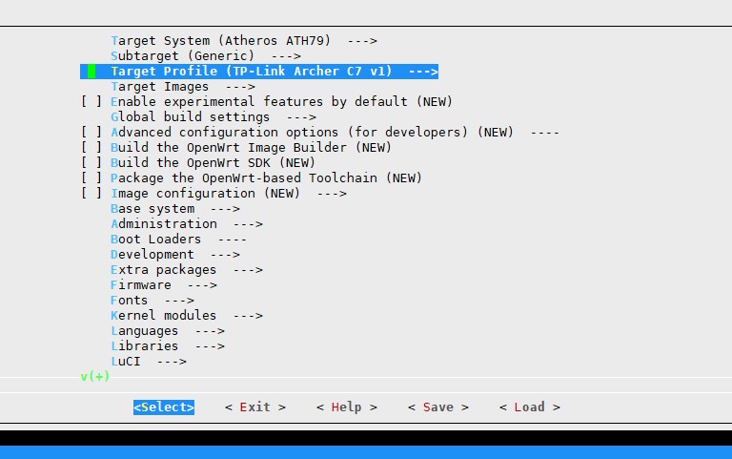Expand the Base system submenu

(174, 209)
